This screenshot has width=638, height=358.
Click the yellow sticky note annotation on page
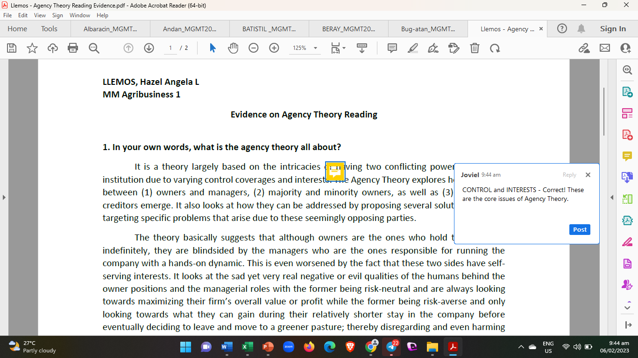(335, 172)
